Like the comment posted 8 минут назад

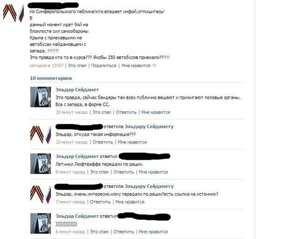tap(153, 172)
